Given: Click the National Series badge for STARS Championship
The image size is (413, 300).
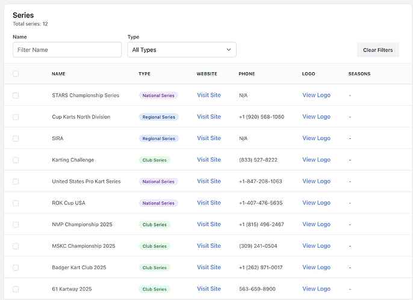Looking at the screenshot, I should click(158, 96).
